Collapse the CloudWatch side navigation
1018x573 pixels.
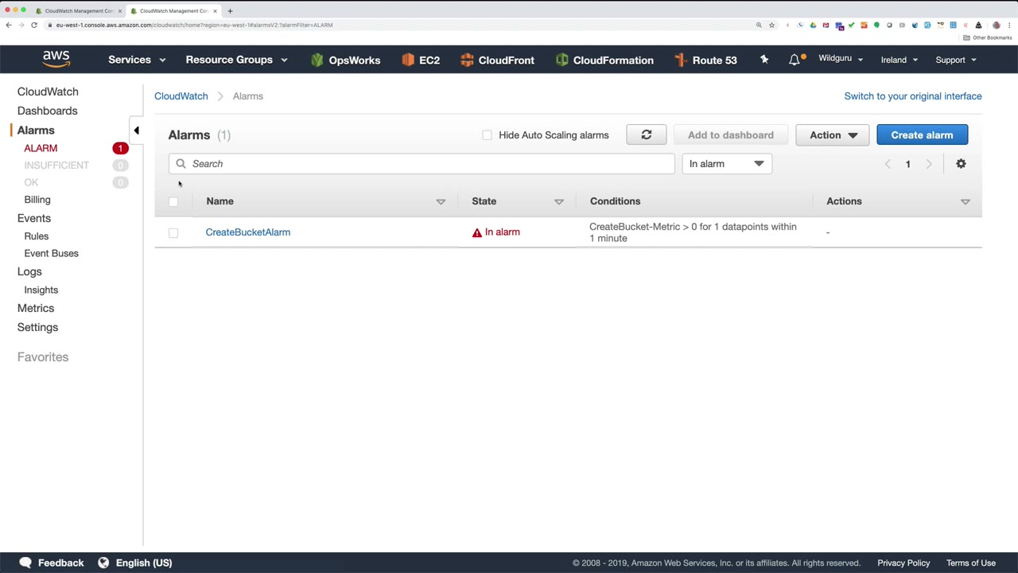(x=136, y=131)
